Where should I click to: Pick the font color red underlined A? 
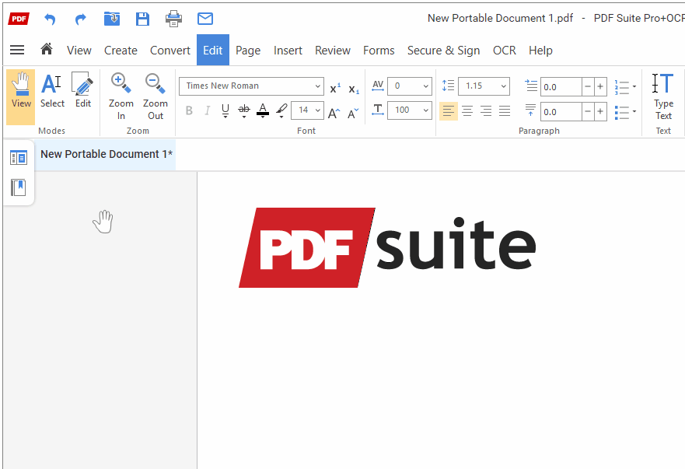coord(262,110)
